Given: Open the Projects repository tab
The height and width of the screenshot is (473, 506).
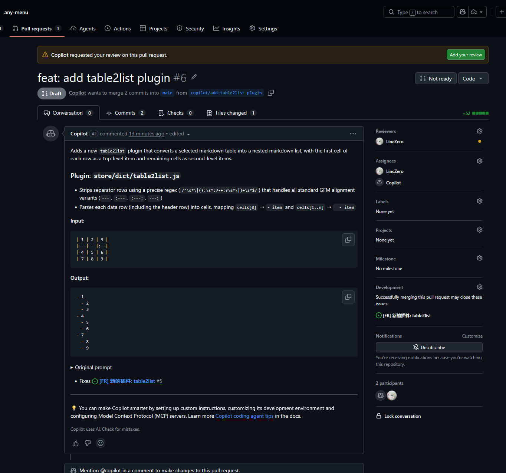Looking at the screenshot, I should [x=154, y=29].
